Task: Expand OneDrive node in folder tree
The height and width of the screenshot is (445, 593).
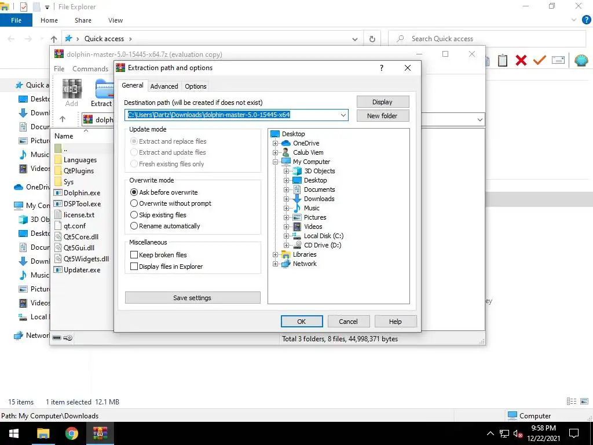Action: pyautogui.click(x=275, y=143)
